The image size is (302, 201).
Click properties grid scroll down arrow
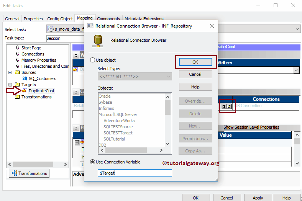[297, 163]
